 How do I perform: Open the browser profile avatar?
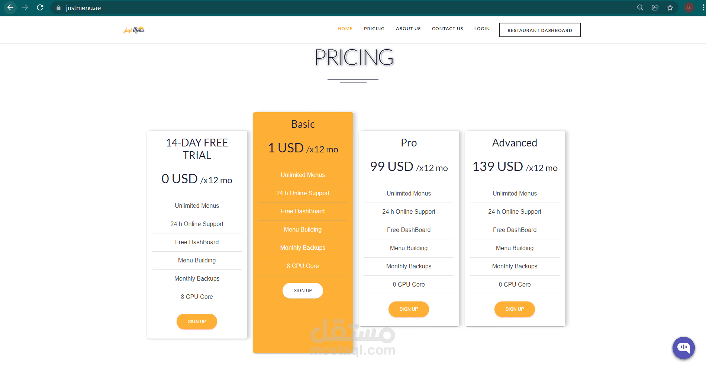click(x=689, y=7)
